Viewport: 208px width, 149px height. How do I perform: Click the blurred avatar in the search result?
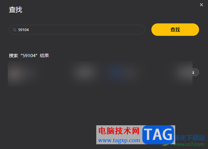point(15,73)
